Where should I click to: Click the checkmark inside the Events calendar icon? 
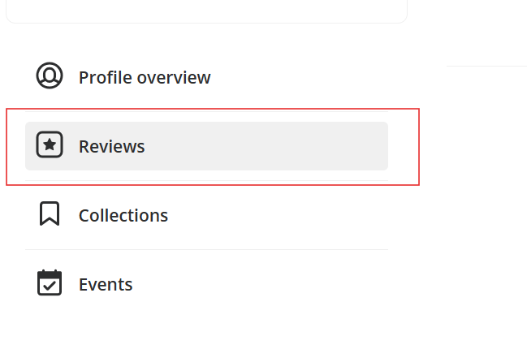point(50,287)
